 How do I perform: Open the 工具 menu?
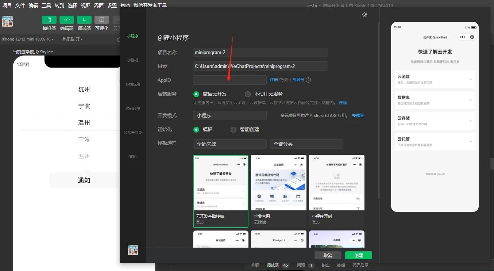(46, 5)
